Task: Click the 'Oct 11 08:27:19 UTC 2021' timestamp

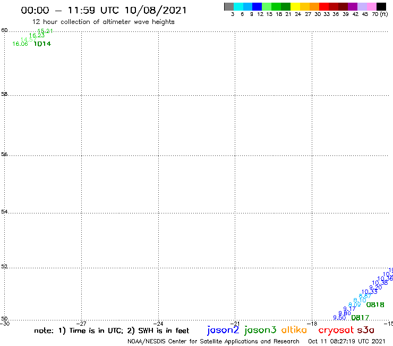Action: 347,341
